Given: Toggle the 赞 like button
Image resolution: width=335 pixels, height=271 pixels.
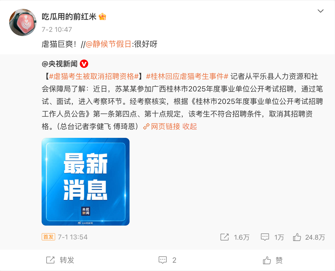Looking at the screenshot, I should pyautogui.click(x=273, y=260).
